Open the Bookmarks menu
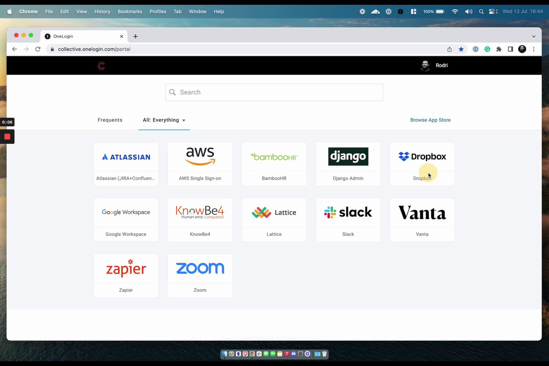Viewport: 549px width, 366px height. click(x=130, y=12)
